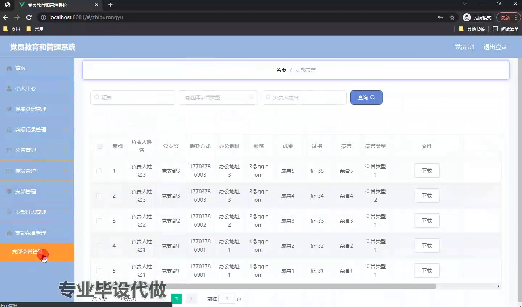The image size is (522, 307).
Task: Click the 前往 page number input
Action: point(227,299)
